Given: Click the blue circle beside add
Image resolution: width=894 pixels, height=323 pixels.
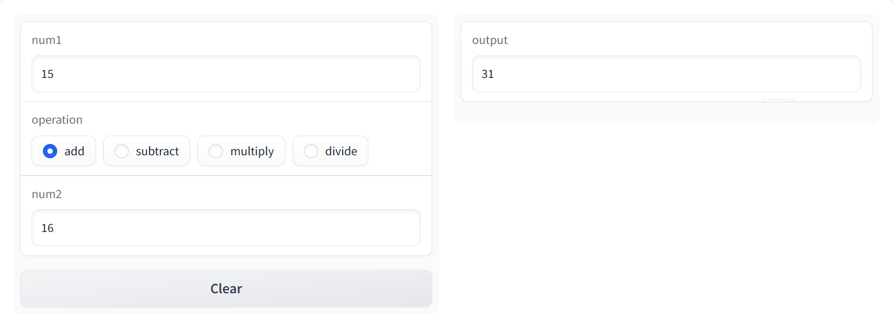Looking at the screenshot, I should [50, 152].
